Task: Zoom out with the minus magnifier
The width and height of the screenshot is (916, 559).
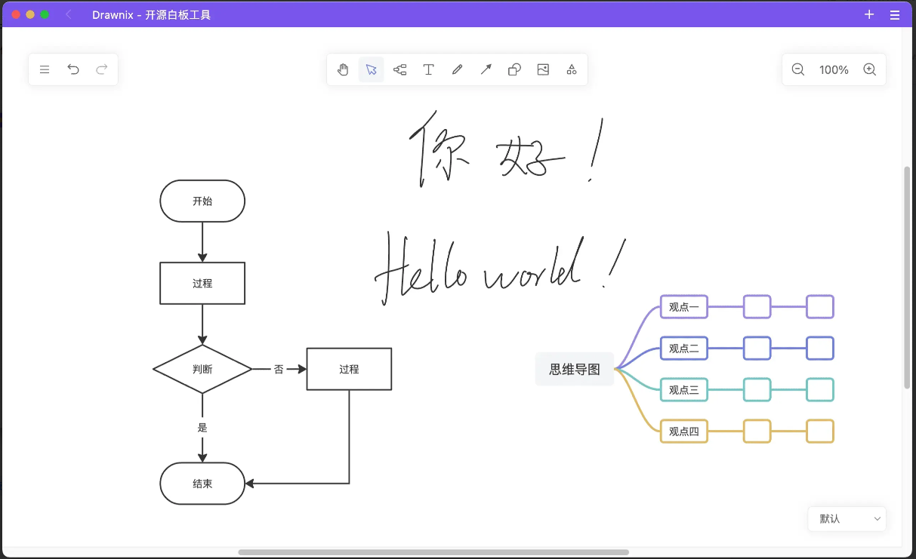Action: [798, 69]
